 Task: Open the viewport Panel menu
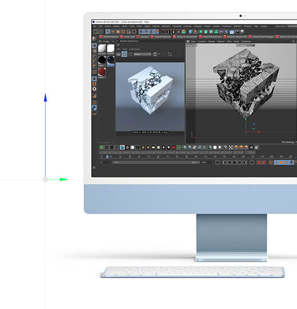236,41
